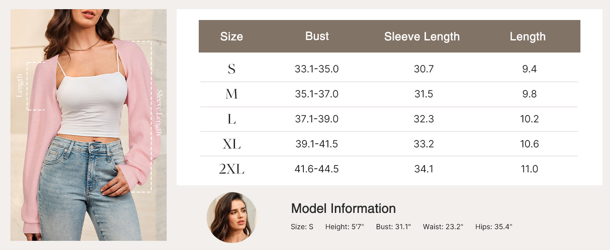This screenshot has height=250, width=610.
Task: Click the Bust column header
Action: [317, 36]
